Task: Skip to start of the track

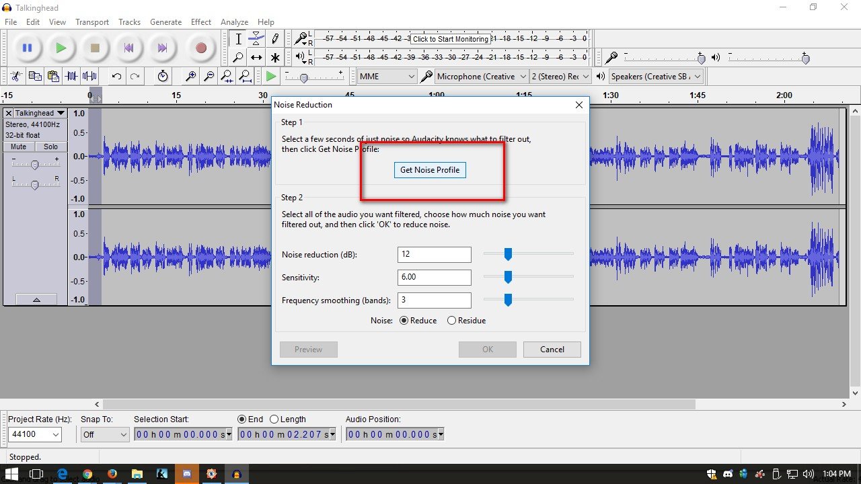Action: pyautogui.click(x=128, y=48)
